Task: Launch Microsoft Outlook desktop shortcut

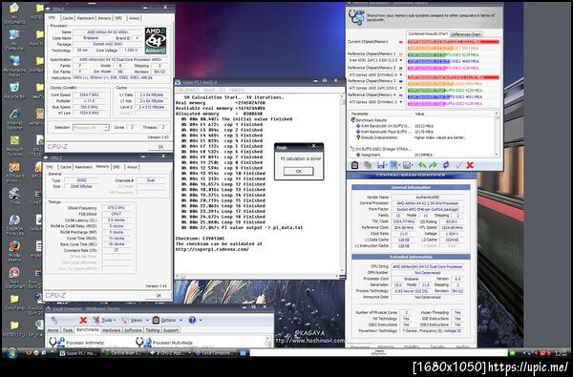Action: [14, 146]
